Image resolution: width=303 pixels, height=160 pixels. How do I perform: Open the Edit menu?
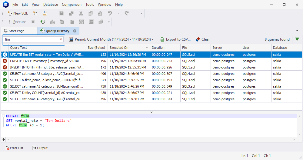pyautogui.click(x=25, y=5)
